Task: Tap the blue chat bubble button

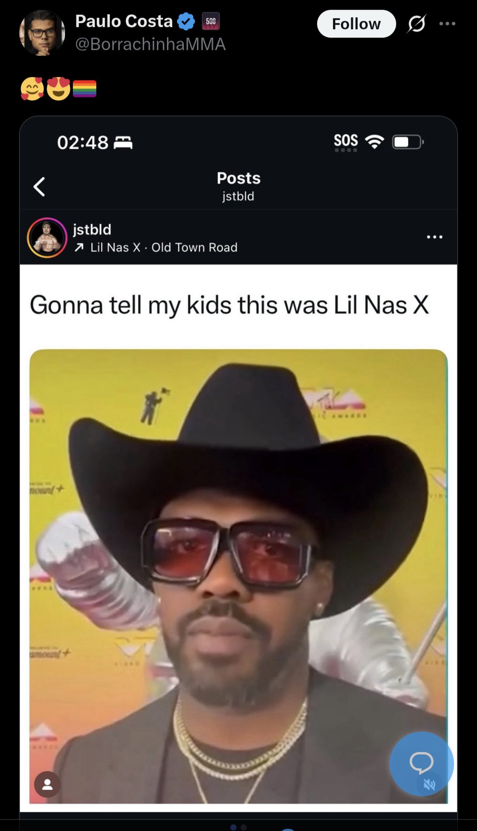Action: click(421, 764)
